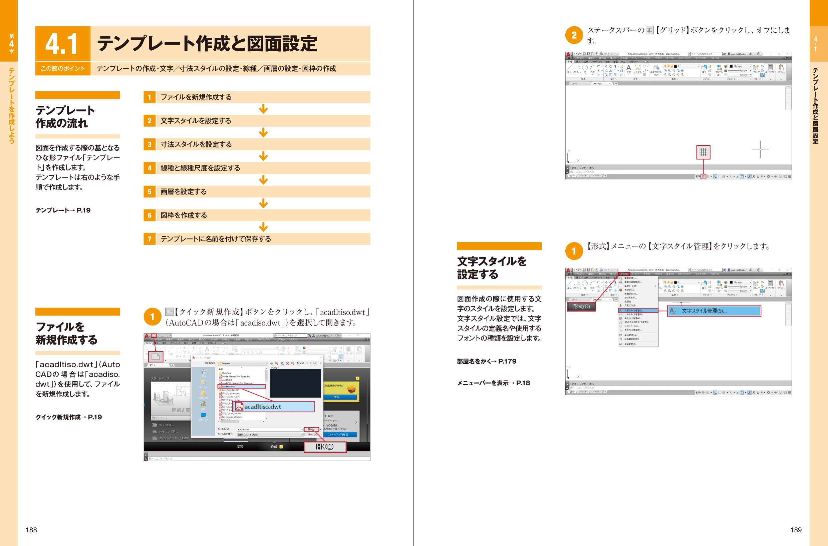
Task: Open Layer Properties manager (画層プロパティ管理) in grid-off screenshot
Action: (x=656, y=70)
